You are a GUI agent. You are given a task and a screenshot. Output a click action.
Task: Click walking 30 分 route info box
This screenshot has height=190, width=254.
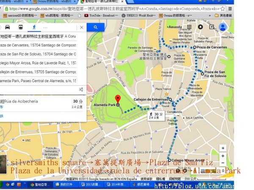coord(156,116)
